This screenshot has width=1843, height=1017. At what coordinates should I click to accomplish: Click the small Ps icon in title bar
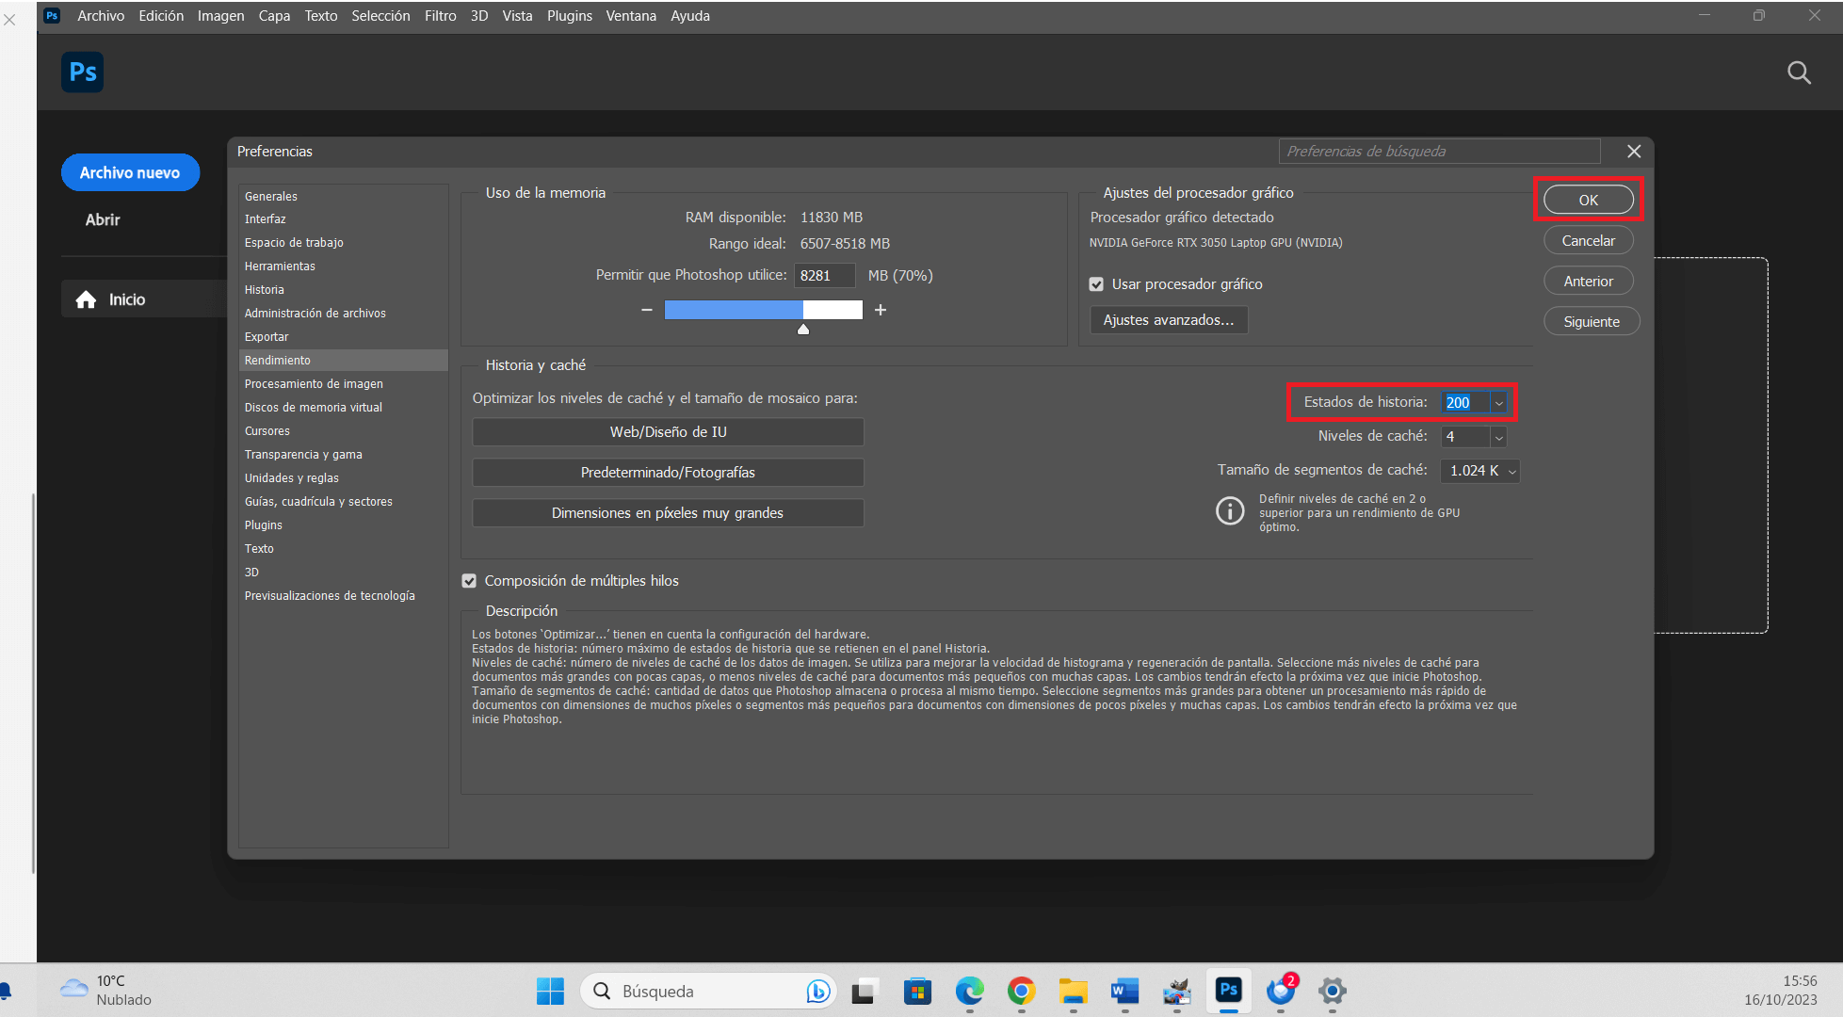tap(52, 15)
